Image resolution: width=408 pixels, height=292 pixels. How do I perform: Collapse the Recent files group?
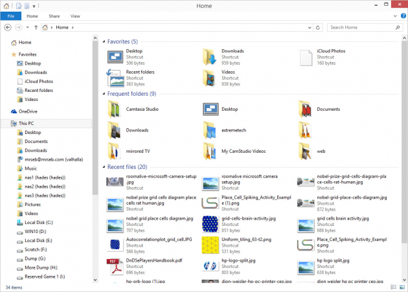point(104,167)
